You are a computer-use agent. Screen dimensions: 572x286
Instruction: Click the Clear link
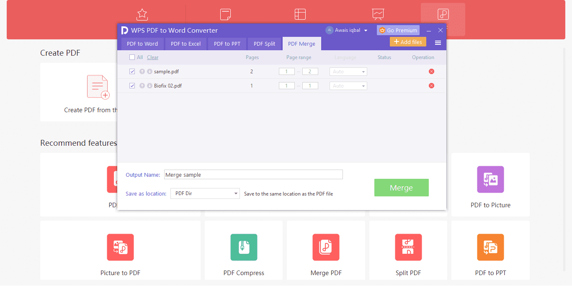(153, 57)
